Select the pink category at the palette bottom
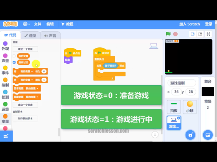The width and height of the screenshot is (217, 162). [5, 128]
